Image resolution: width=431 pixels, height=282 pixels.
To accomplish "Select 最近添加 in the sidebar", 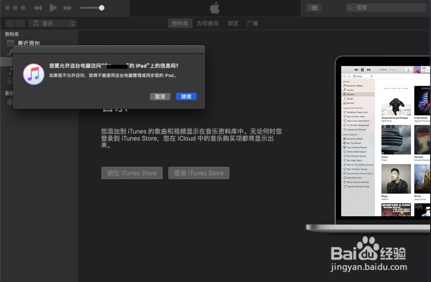I will coord(28,43).
